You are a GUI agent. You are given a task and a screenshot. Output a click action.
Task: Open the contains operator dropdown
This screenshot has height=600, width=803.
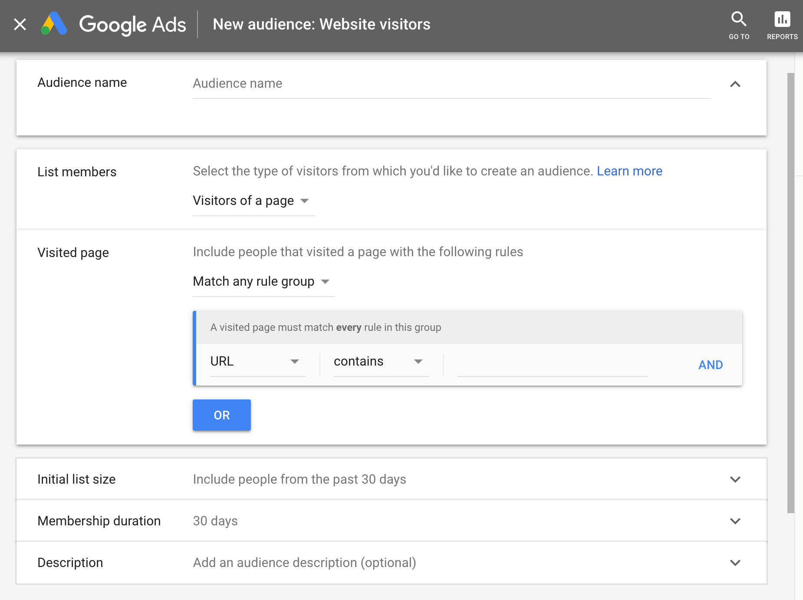tap(381, 362)
